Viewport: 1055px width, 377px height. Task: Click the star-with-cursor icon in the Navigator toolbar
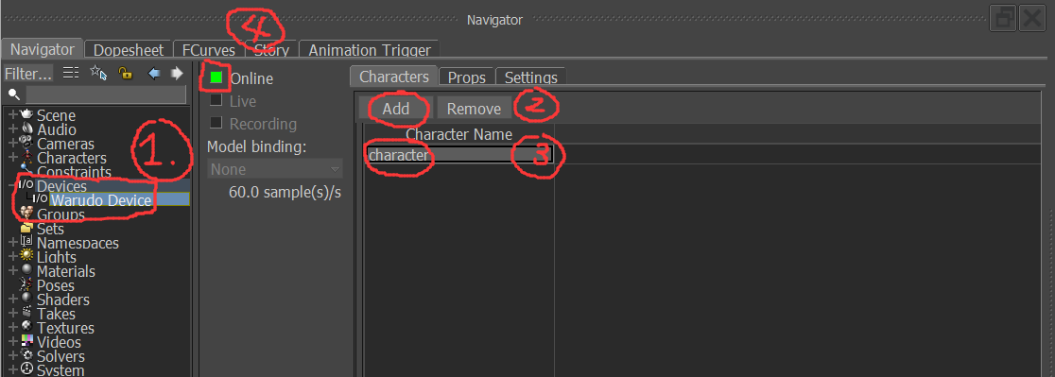[98, 73]
